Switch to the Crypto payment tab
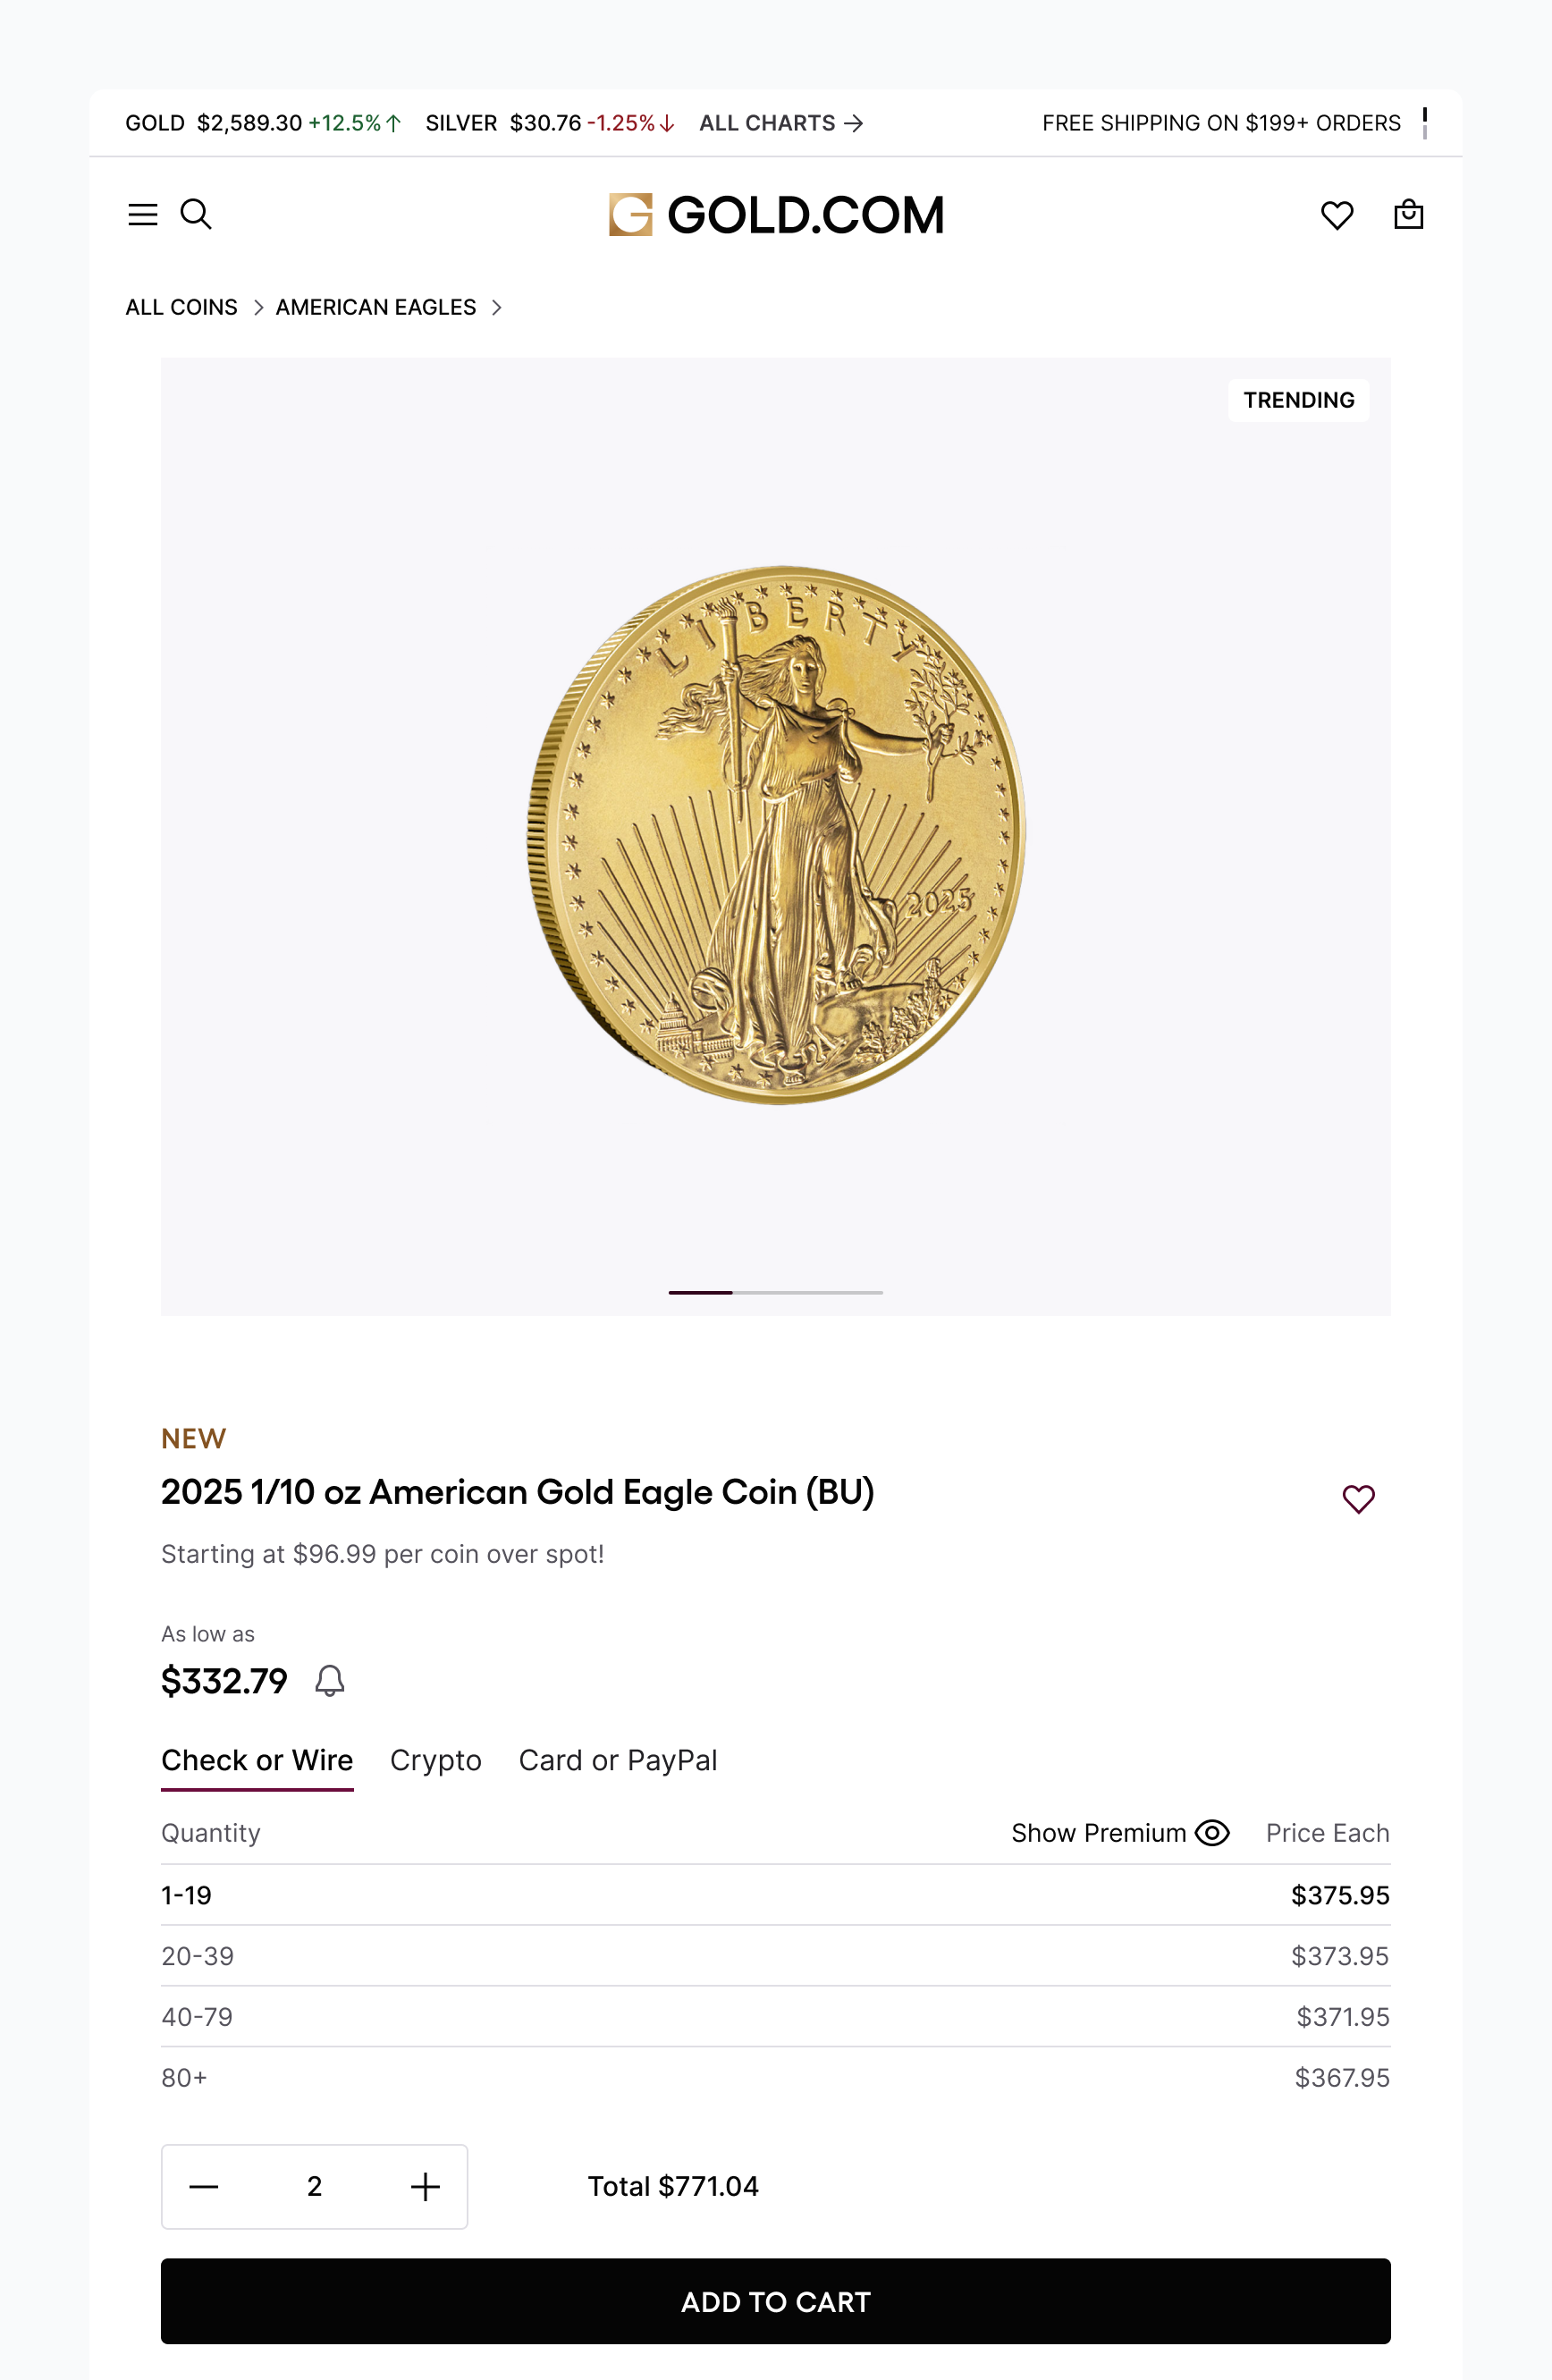Viewport: 1552px width, 2380px height. point(436,1760)
